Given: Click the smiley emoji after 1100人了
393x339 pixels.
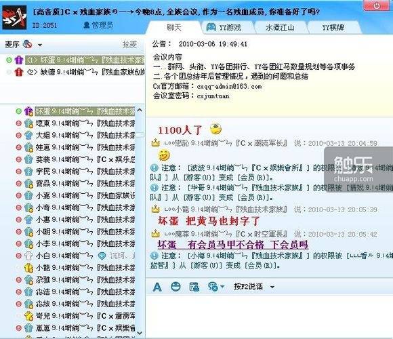Looking at the screenshot, I should (215, 129).
